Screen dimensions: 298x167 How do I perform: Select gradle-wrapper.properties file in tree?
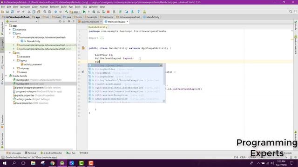click(30, 88)
